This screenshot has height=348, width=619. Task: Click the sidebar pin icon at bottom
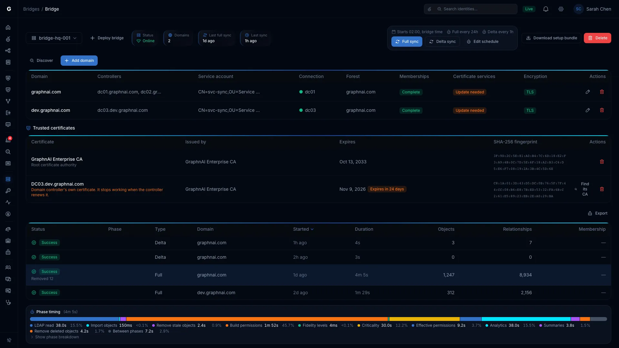9,340
